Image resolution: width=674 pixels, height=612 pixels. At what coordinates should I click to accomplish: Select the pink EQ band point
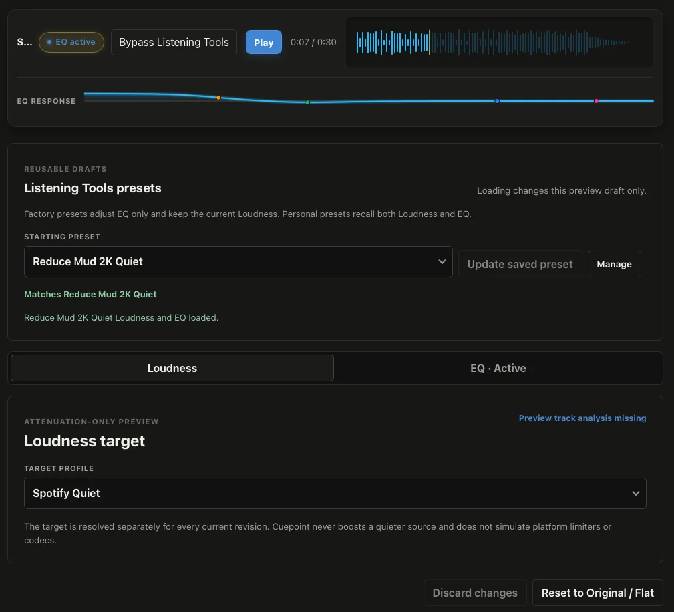(x=597, y=101)
